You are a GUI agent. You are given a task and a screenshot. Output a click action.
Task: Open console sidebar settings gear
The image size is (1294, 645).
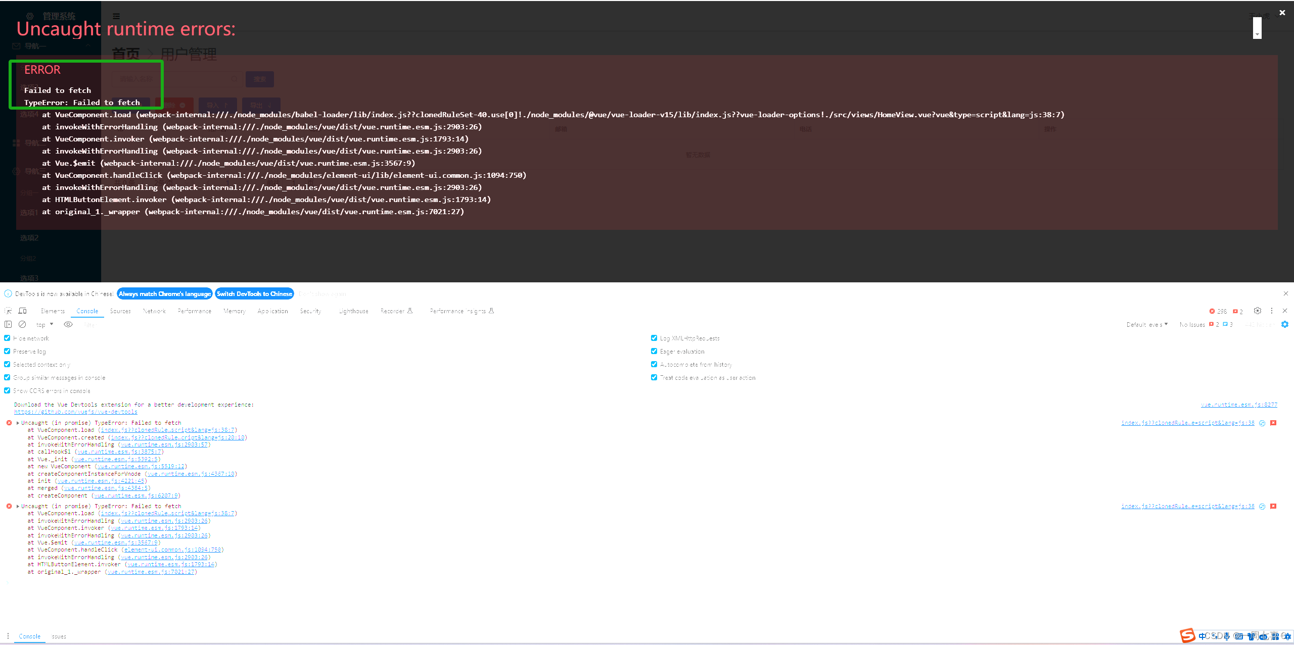click(x=1285, y=324)
